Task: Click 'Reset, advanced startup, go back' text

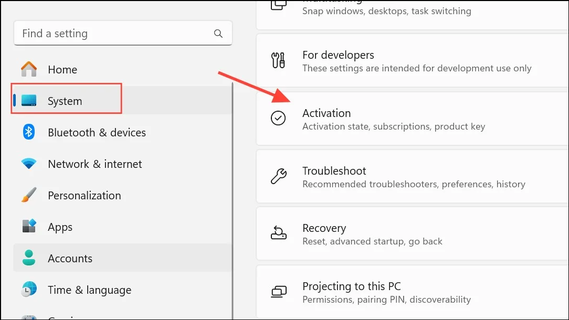Action: (372, 242)
